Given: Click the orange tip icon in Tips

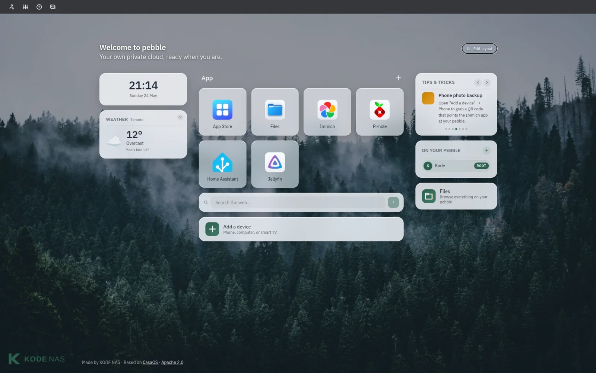Looking at the screenshot, I should click(428, 98).
